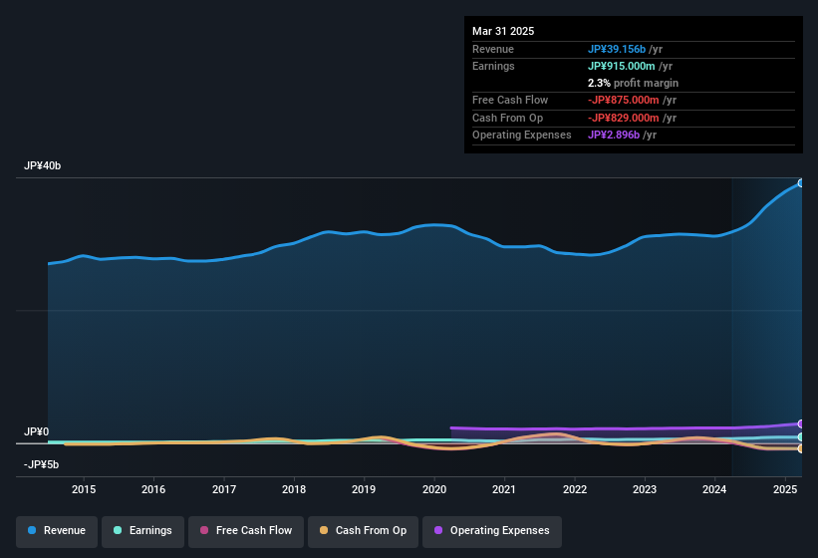This screenshot has height=558, width=818.
Task: Click the 2024 x-axis label
Action: [x=714, y=489]
